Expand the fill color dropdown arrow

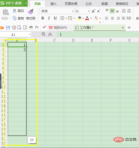pos(83,18)
